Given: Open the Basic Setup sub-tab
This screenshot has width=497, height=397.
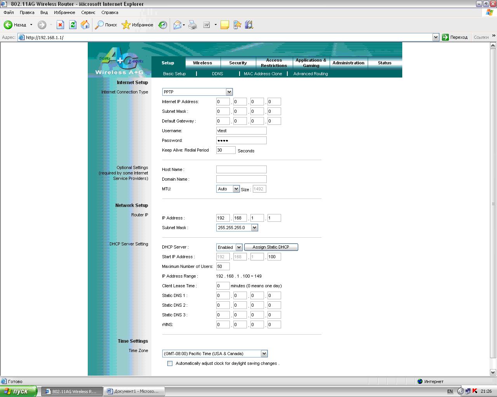Looking at the screenshot, I should point(174,74).
